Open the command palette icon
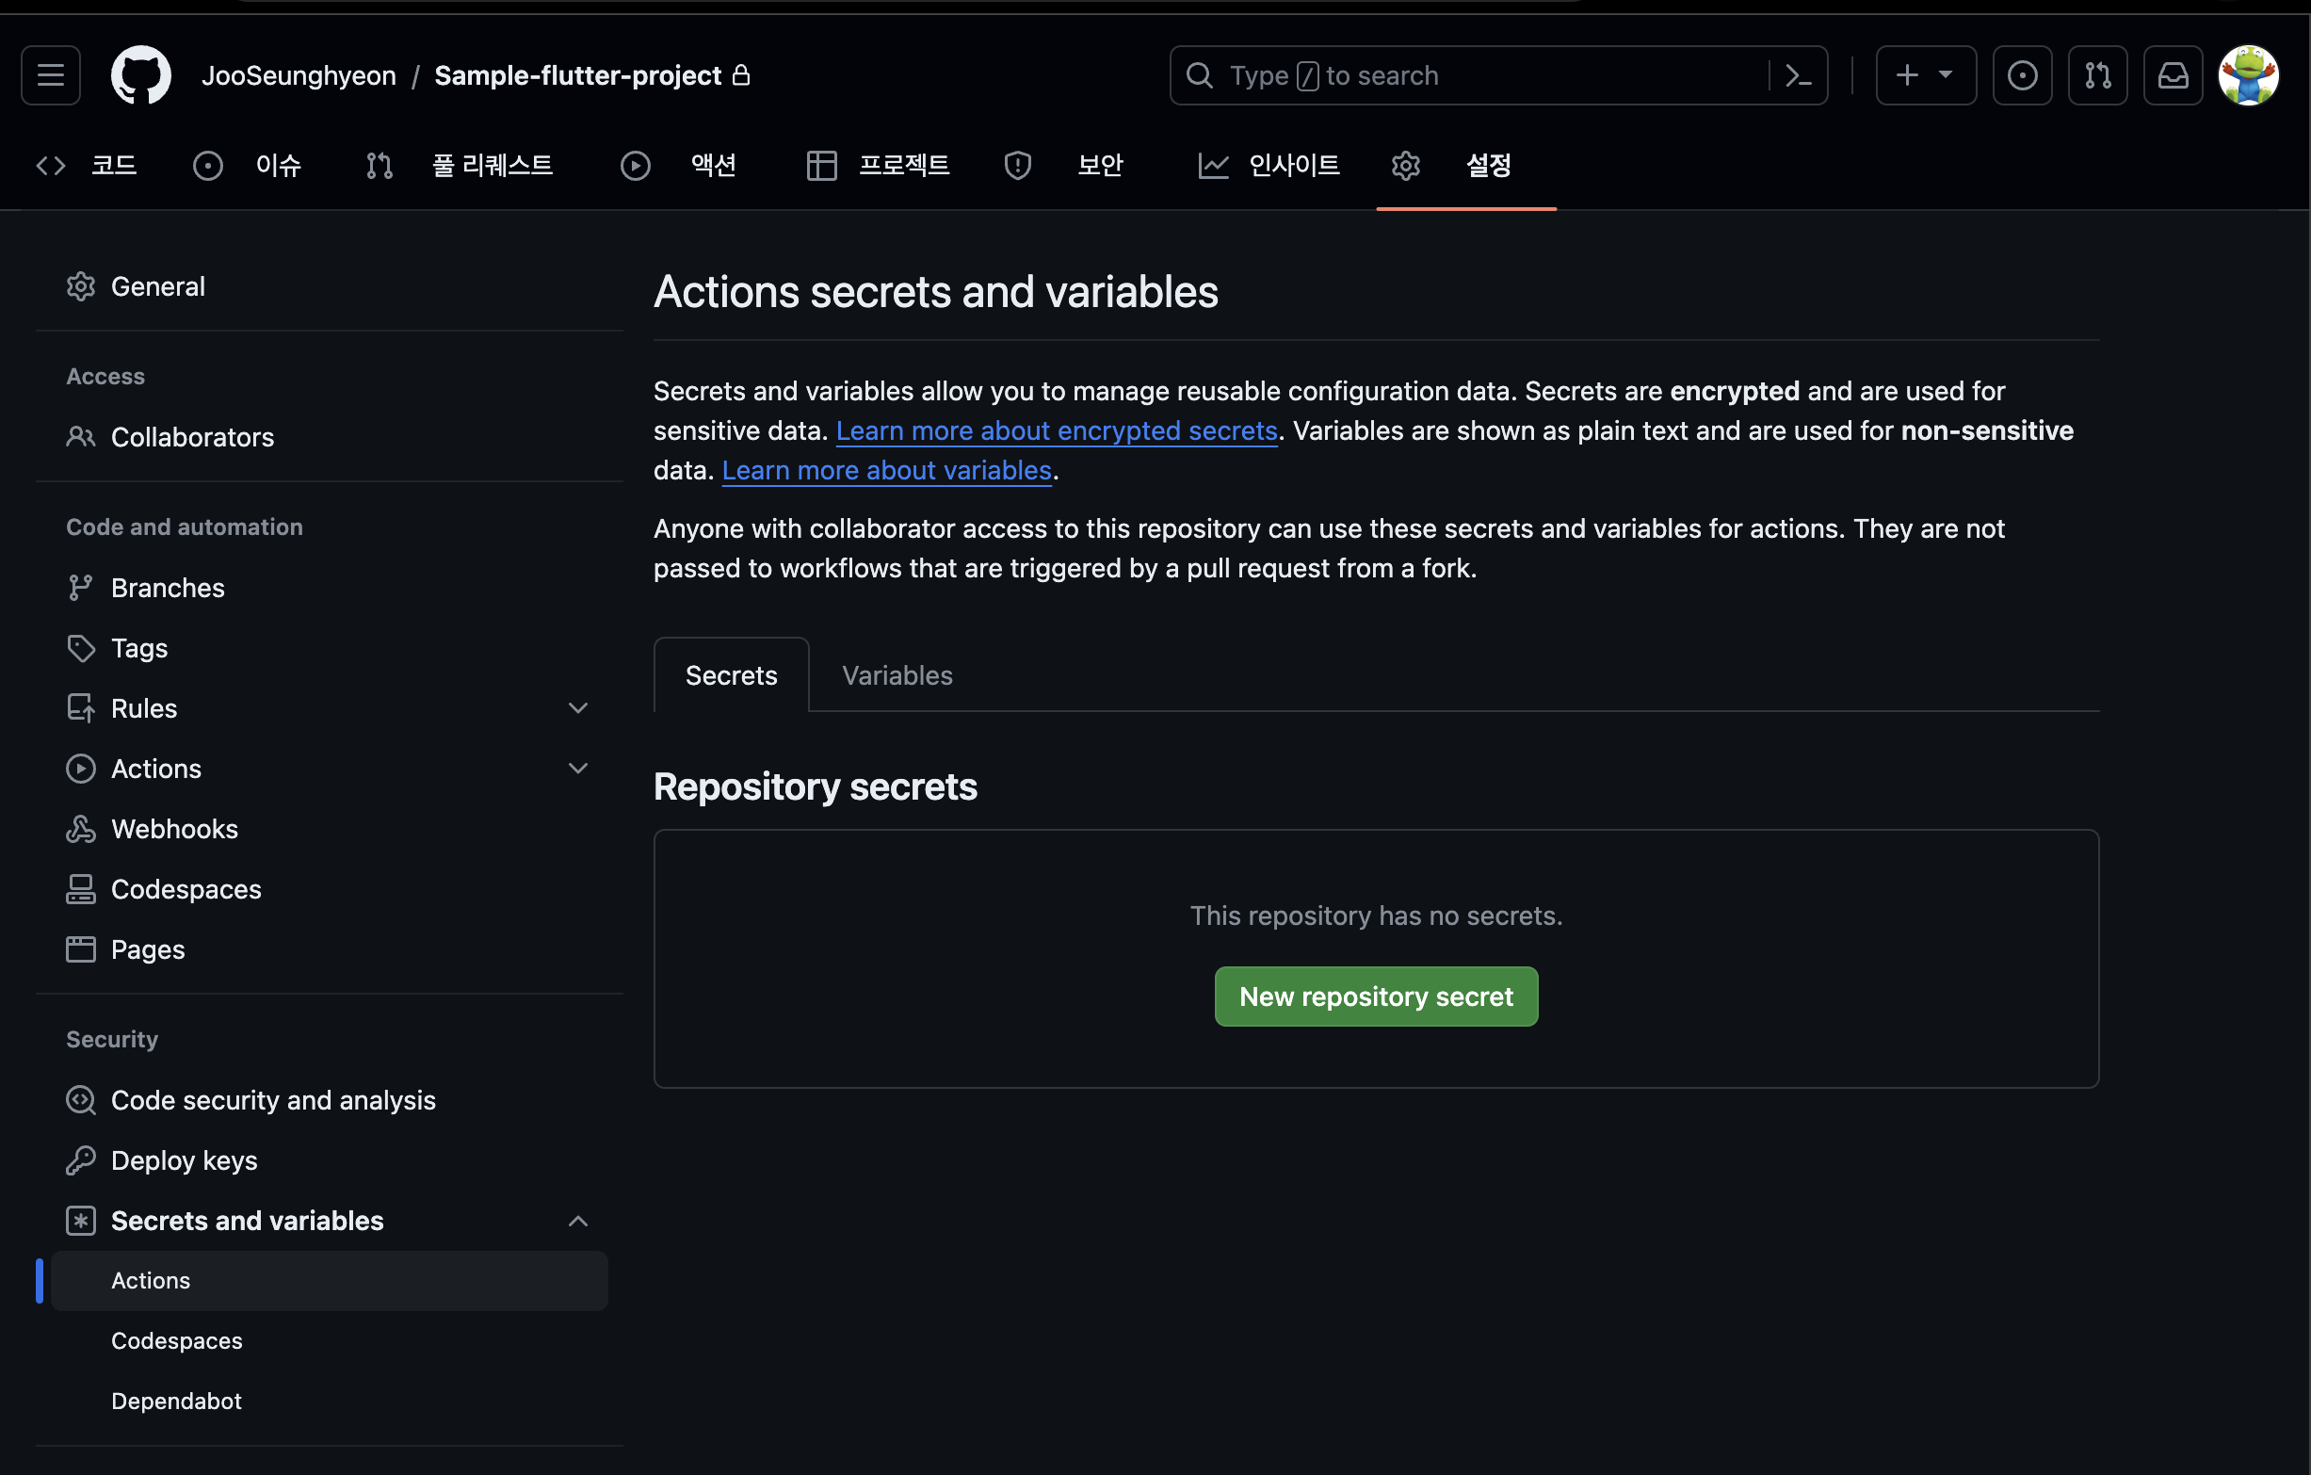2311x1475 pixels. 1798,74
